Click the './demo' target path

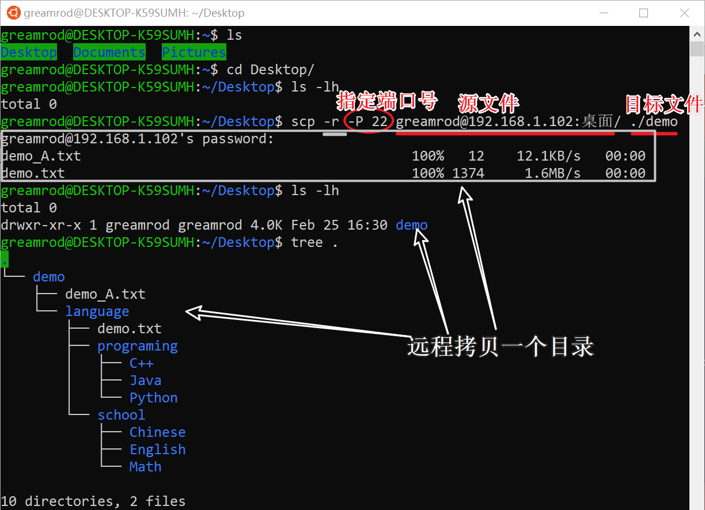(654, 121)
